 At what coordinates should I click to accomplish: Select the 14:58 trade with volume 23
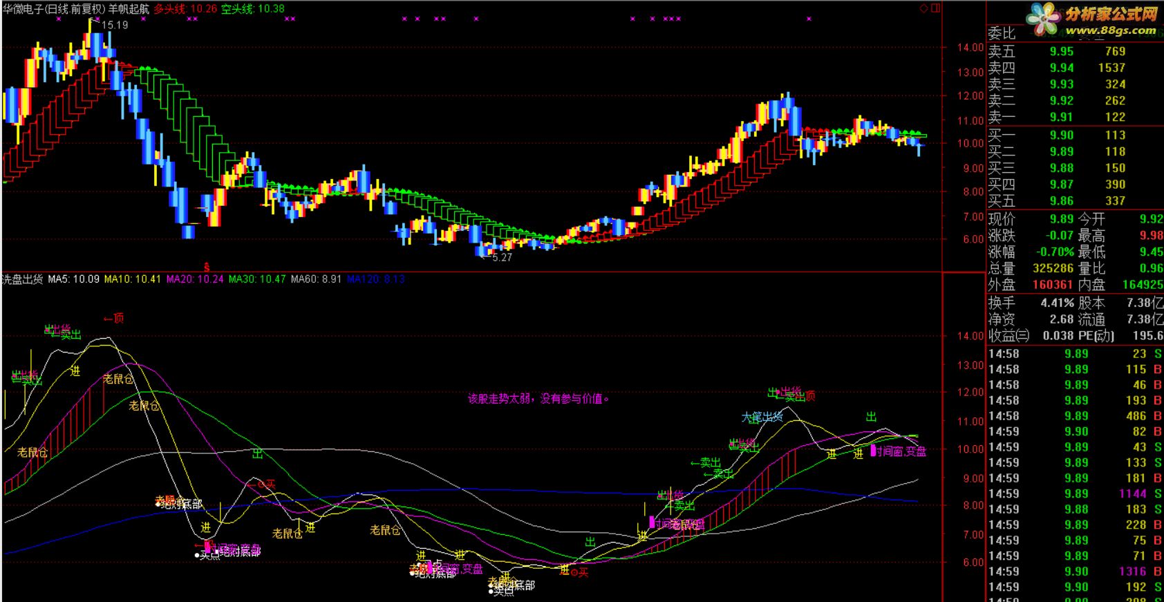click(1075, 354)
